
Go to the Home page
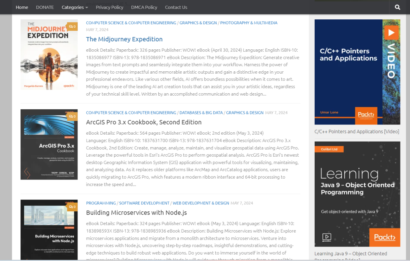click(x=22, y=7)
